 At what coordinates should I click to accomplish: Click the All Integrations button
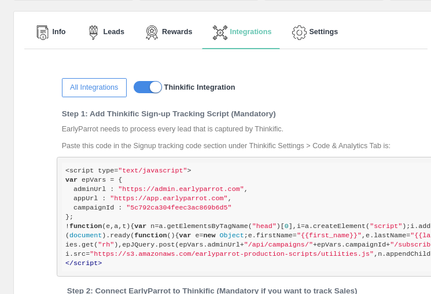coord(94,87)
